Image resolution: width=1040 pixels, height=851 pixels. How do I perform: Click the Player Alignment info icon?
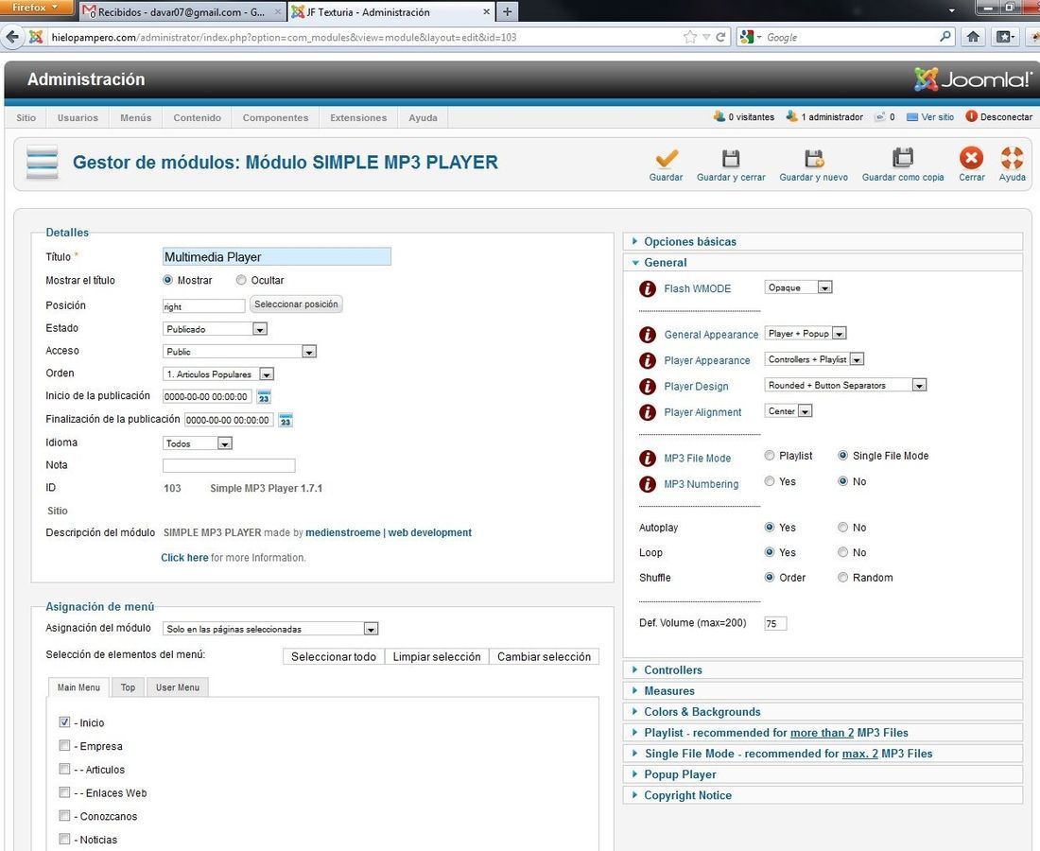pyautogui.click(x=648, y=412)
